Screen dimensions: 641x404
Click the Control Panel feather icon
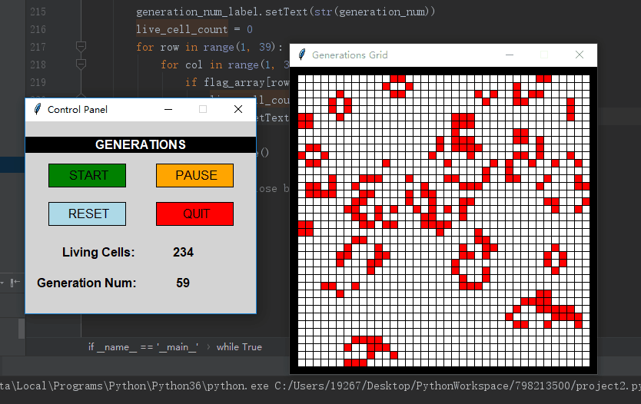(36, 109)
